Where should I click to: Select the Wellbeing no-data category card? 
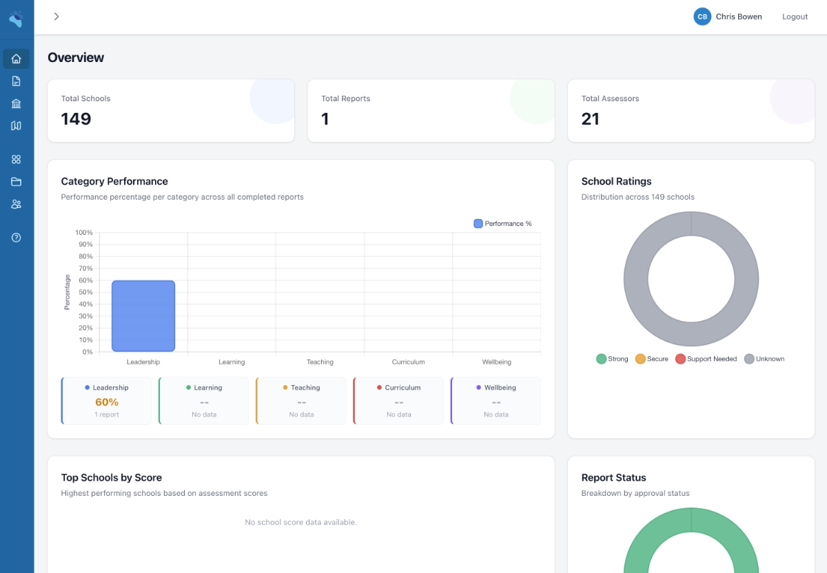tap(496, 401)
